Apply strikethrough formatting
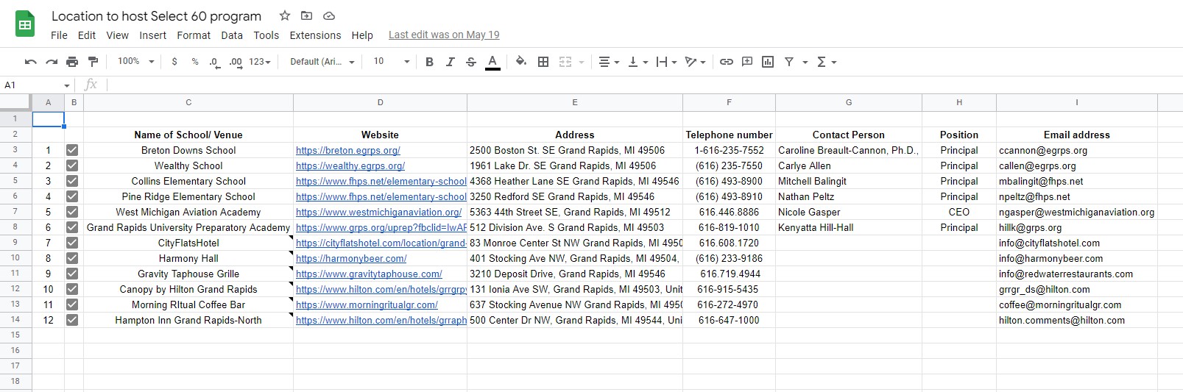Image resolution: width=1183 pixels, height=392 pixels. tap(471, 62)
